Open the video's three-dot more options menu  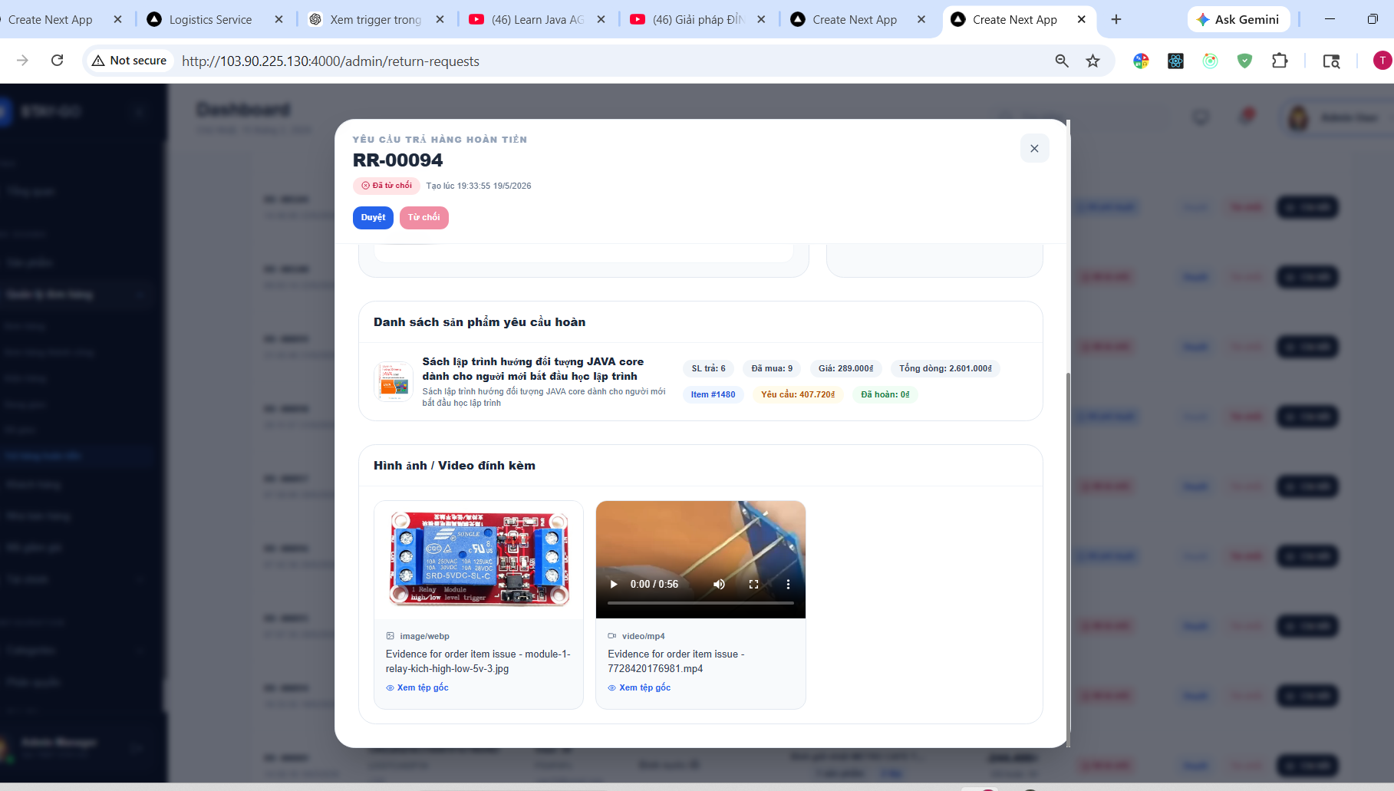[788, 584]
